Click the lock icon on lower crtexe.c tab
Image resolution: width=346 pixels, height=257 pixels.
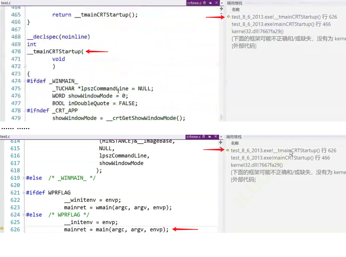204,137
